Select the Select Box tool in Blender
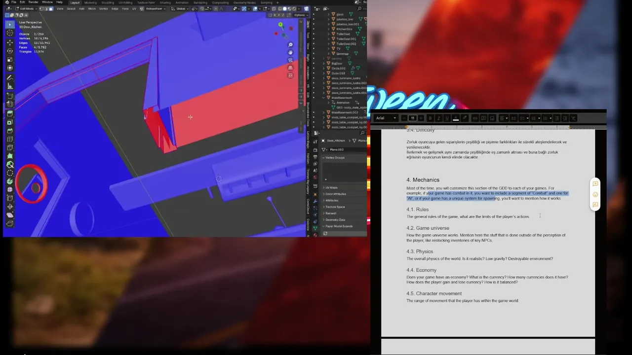Image resolution: width=632 pixels, height=355 pixels. point(10,25)
